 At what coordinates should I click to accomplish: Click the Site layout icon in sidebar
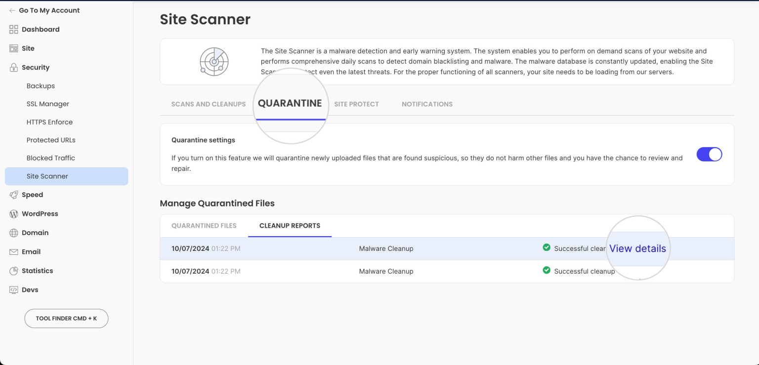14,48
